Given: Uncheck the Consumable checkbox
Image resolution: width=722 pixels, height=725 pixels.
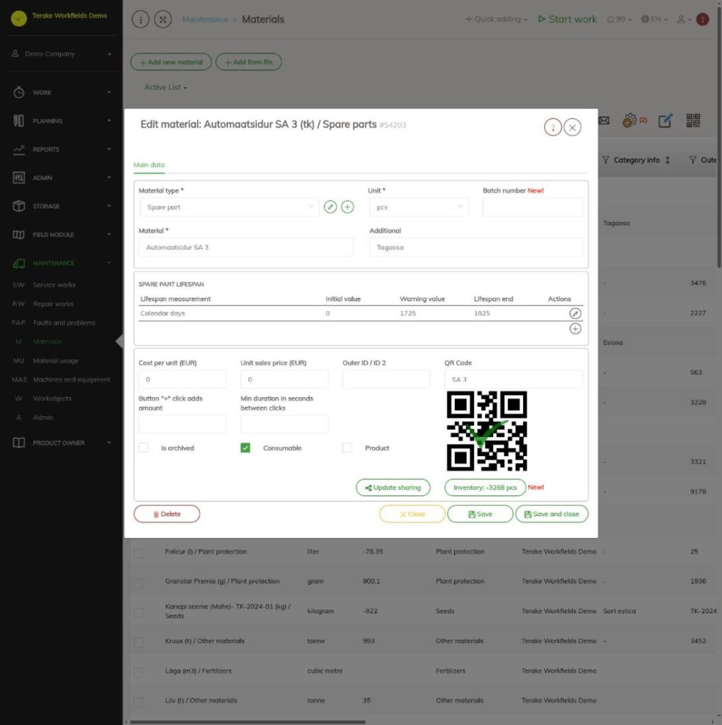Looking at the screenshot, I should [245, 447].
